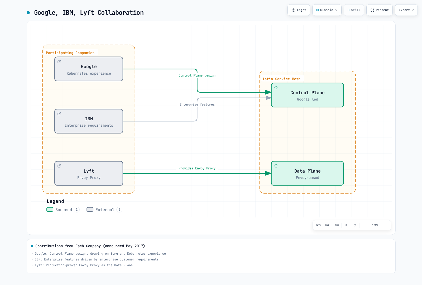Open the Export dropdown menu

tap(406, 10)
